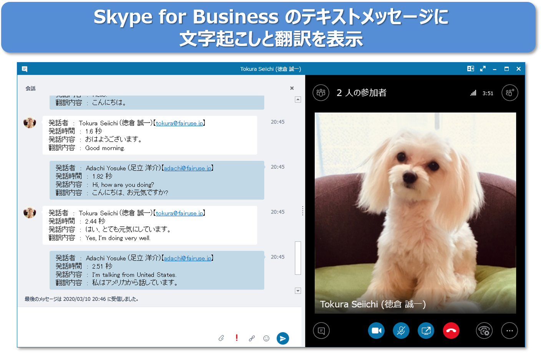Click the avatar beside 'はい、とても元気' message
Screen dimensions: 541x354
[30, 212]
